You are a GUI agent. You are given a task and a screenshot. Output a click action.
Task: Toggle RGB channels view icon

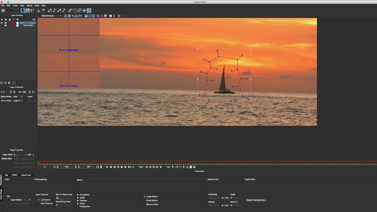tap(65, 16)
